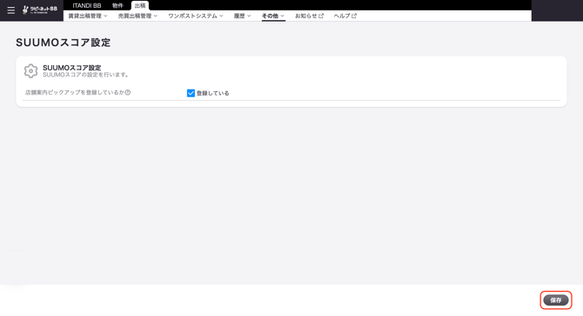The height and width of the screenshot is (316, 583).
Task: Click the external link icon next to お知らせ
Action: click(x=321, y=16)
